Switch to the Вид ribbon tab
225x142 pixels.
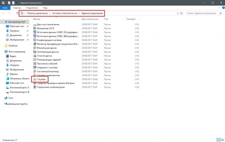(45, 8)
